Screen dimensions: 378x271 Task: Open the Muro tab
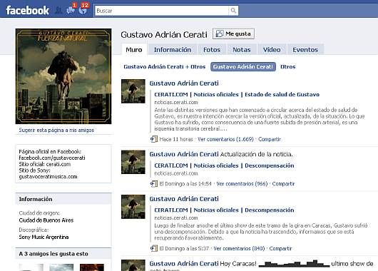point(134,50)
